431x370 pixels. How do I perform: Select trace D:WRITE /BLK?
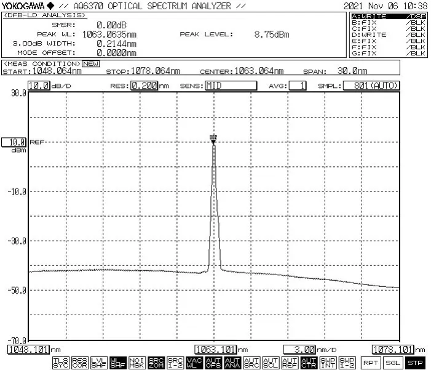click(389, 34)
